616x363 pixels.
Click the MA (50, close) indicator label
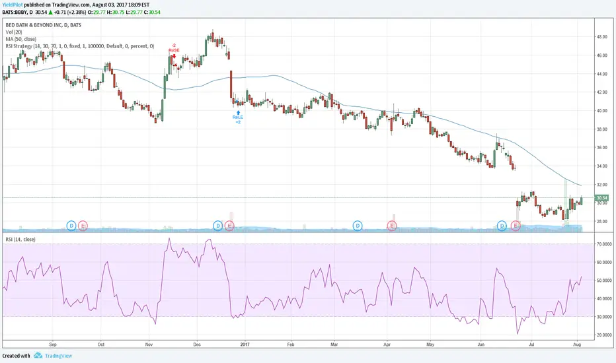pyautogui.click(x=21, y=39)
